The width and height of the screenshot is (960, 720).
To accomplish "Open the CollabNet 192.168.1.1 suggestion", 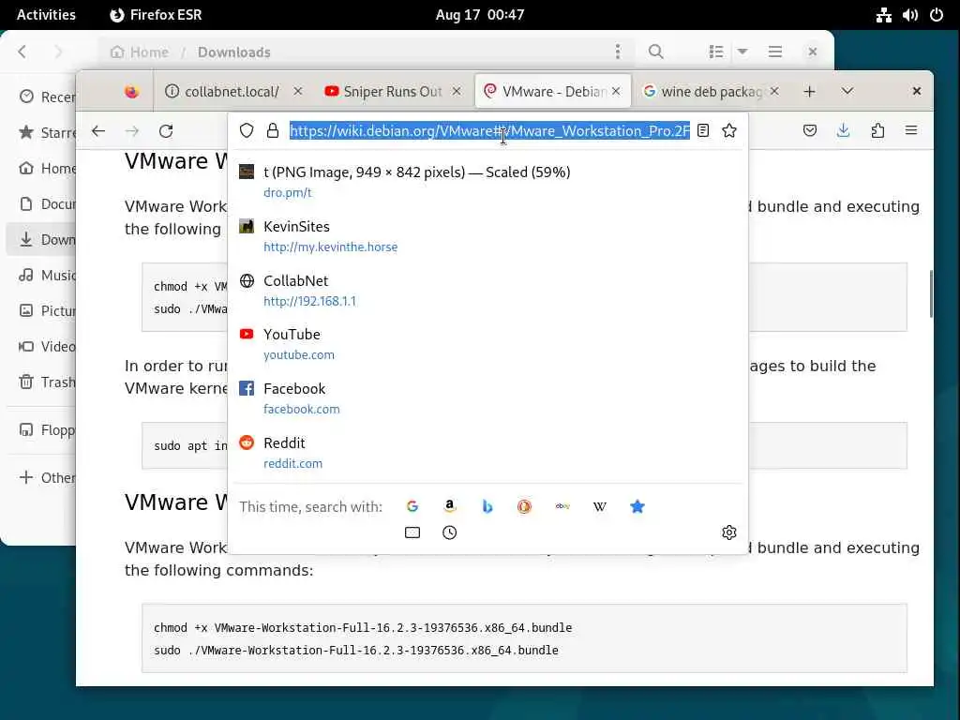I will pyautogui.click(x=487, y=291).
